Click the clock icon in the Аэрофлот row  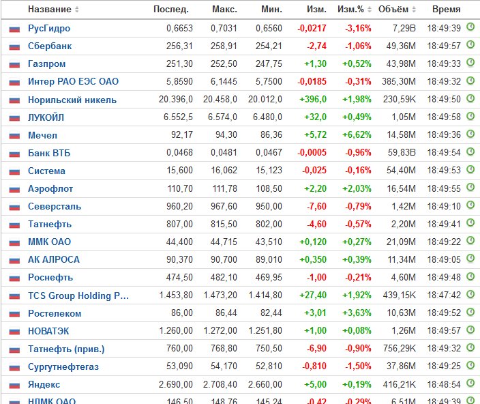[470, 187]
